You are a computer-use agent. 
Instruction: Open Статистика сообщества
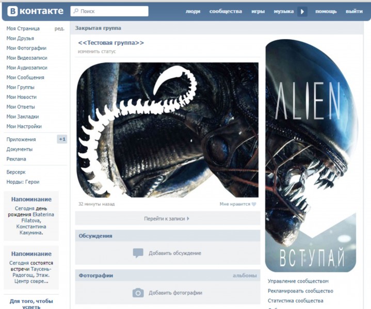point(296,301)
